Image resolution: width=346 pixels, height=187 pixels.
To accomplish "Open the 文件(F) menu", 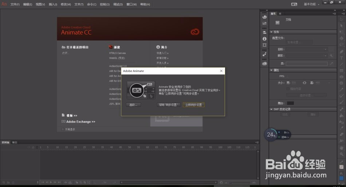I will click(x=15, y=4).
